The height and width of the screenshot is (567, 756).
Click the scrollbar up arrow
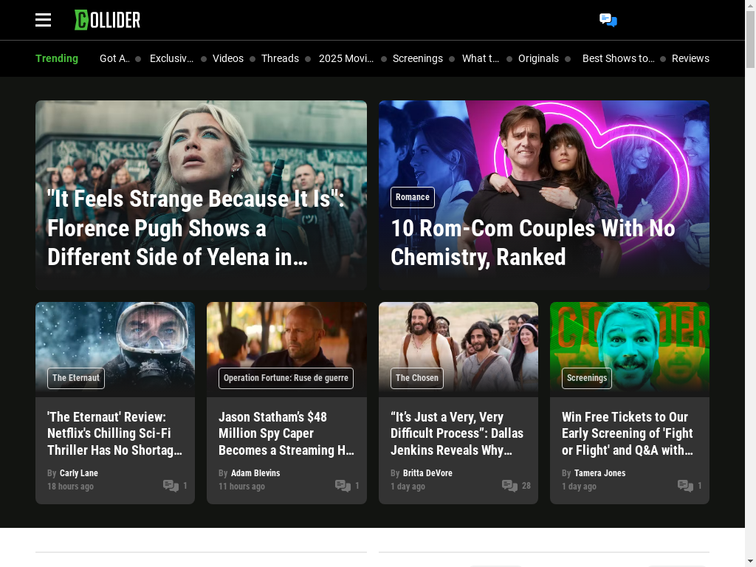[750, 4]
